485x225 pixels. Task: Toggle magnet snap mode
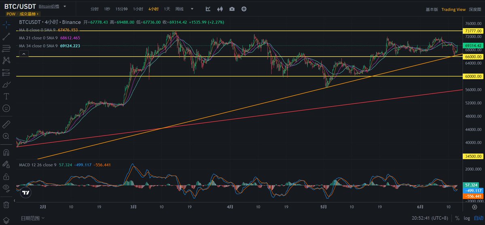pyautogui.click(x=6, y=152)
